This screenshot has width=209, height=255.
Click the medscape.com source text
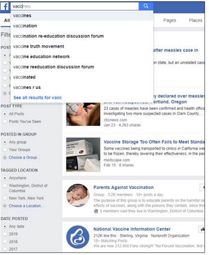pyautogui.click(x=117, y=160)
